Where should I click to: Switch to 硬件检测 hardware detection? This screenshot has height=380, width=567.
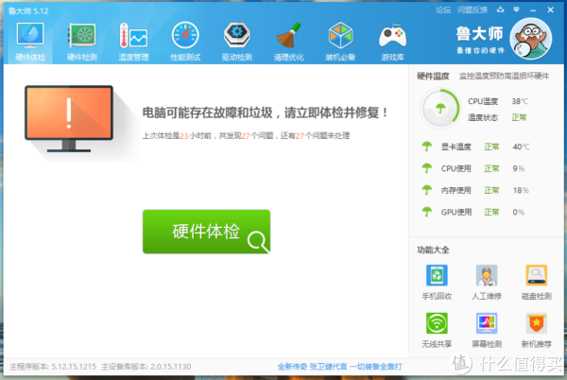[x=81, y=41]
